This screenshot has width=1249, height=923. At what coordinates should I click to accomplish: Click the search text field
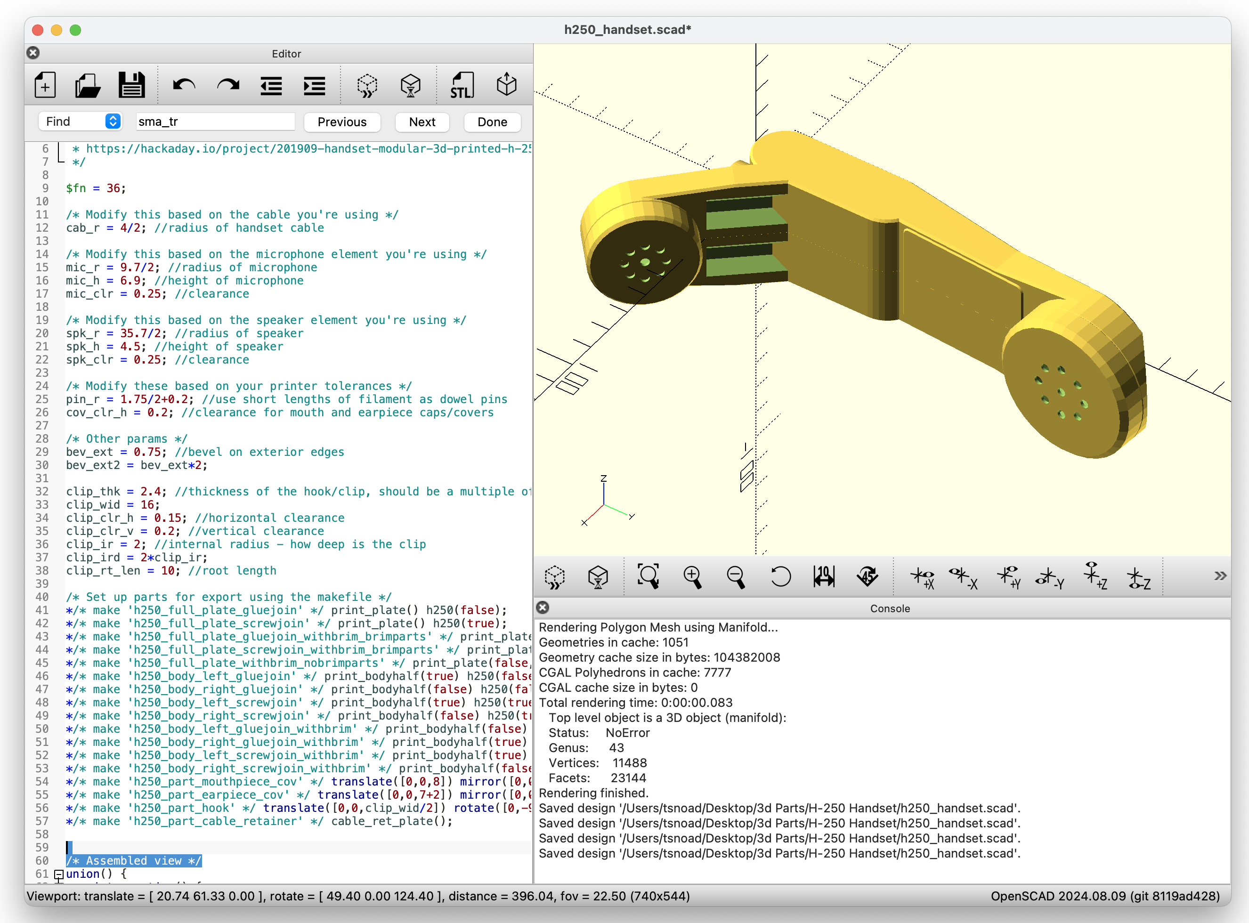pyautogui.click(x=215, y=122)
